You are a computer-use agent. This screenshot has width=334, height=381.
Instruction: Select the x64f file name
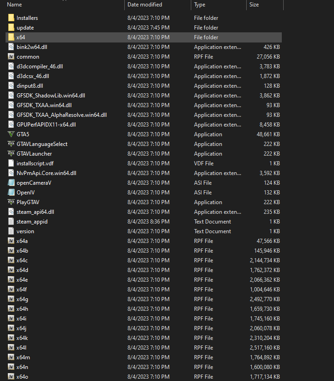22,290
